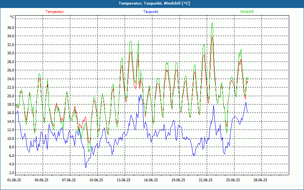Click the 30,0 y-axis value
This screenshot has height=190, width=304.
(x=11, y=53)
